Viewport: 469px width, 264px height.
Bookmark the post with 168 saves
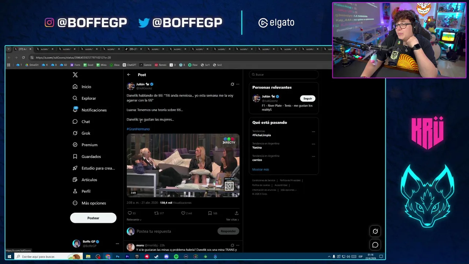(x=210, y=213)
